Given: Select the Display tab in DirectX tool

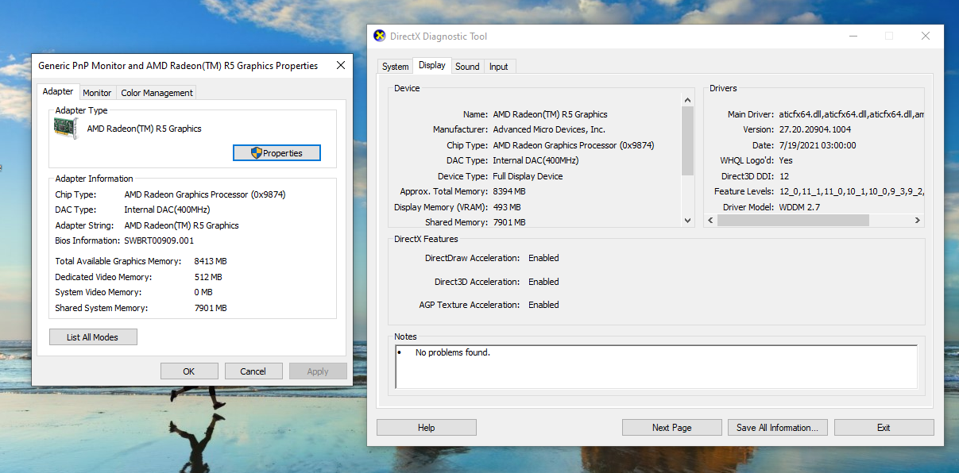Looking at the screenshot, I should tap(432, 65).
